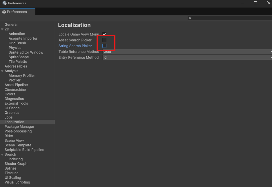This screenshot has height=187, width=272.
Task: Collapse the Search category arrow
Action: point(2,155)
